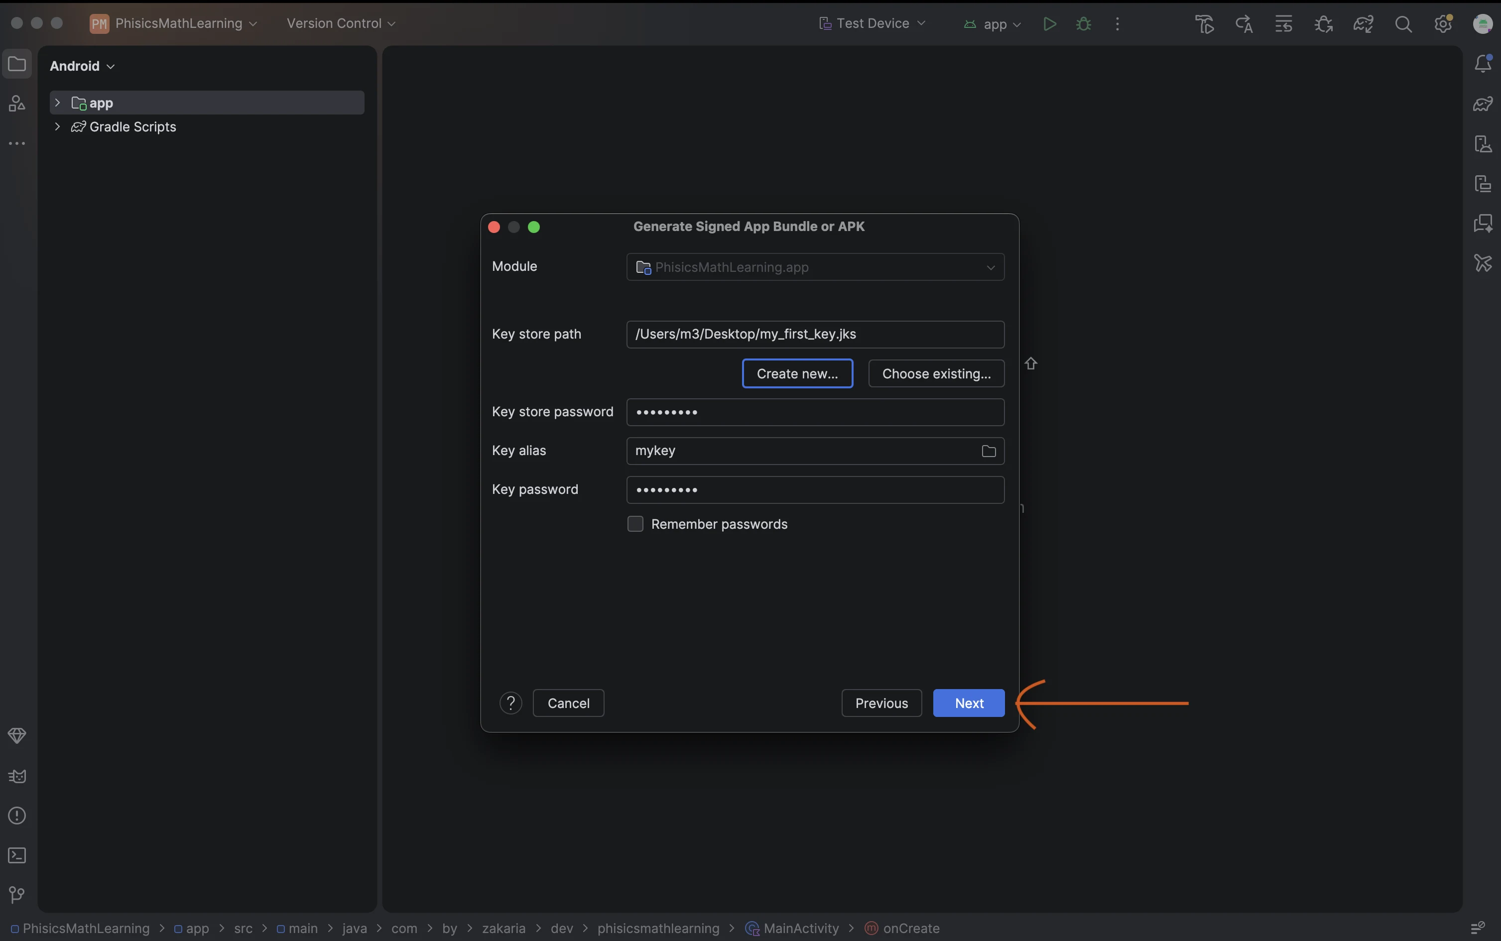Browse key aliases with the folder icon
The width and height of the screenshot is (1501, 941).
pos(989,451)
